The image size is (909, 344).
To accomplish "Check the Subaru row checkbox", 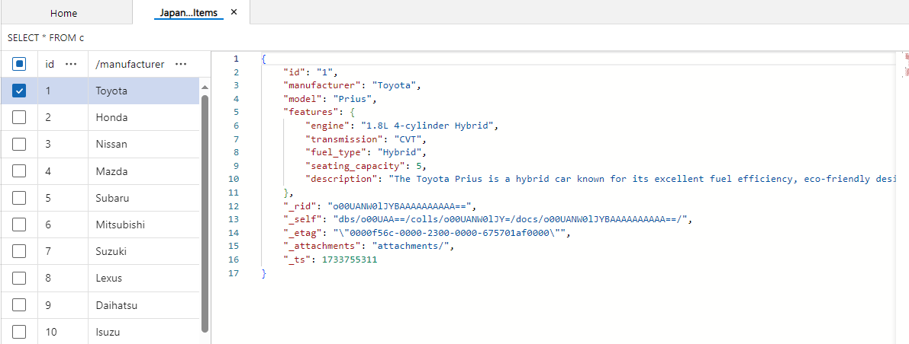I will [x=19, y=198].
